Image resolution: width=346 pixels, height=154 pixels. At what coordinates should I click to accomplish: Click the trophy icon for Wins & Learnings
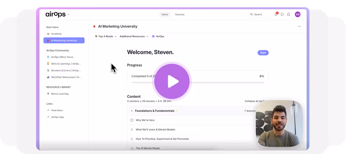pos(48,64)
